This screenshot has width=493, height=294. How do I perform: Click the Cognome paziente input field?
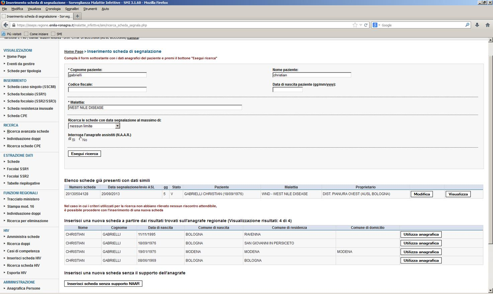[107, 75]
